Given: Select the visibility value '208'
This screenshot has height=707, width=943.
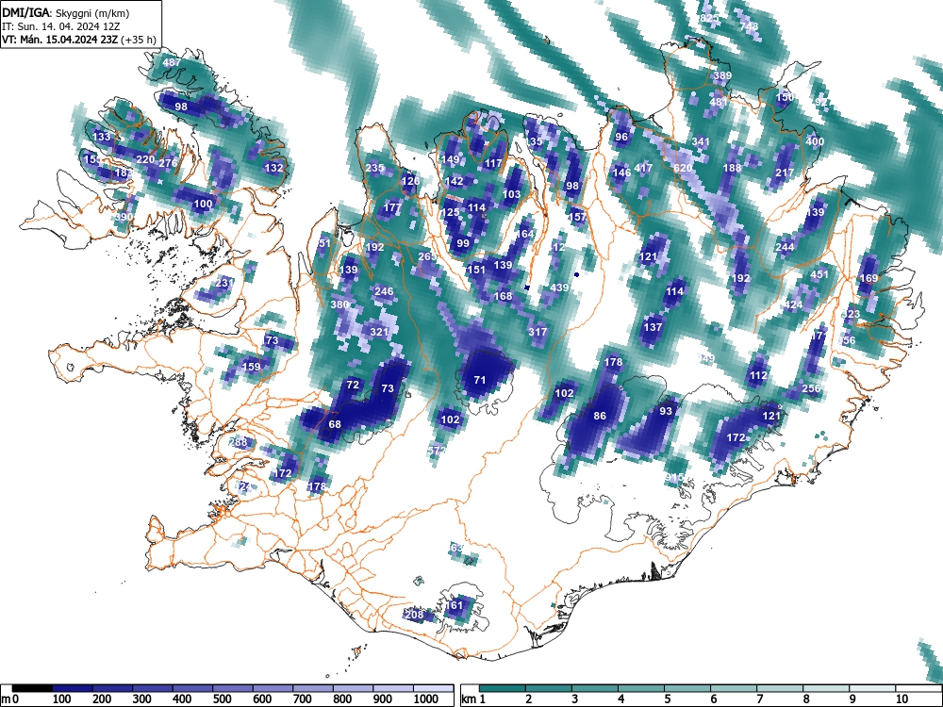Looking at the screenshot, I should pos(414,615).
